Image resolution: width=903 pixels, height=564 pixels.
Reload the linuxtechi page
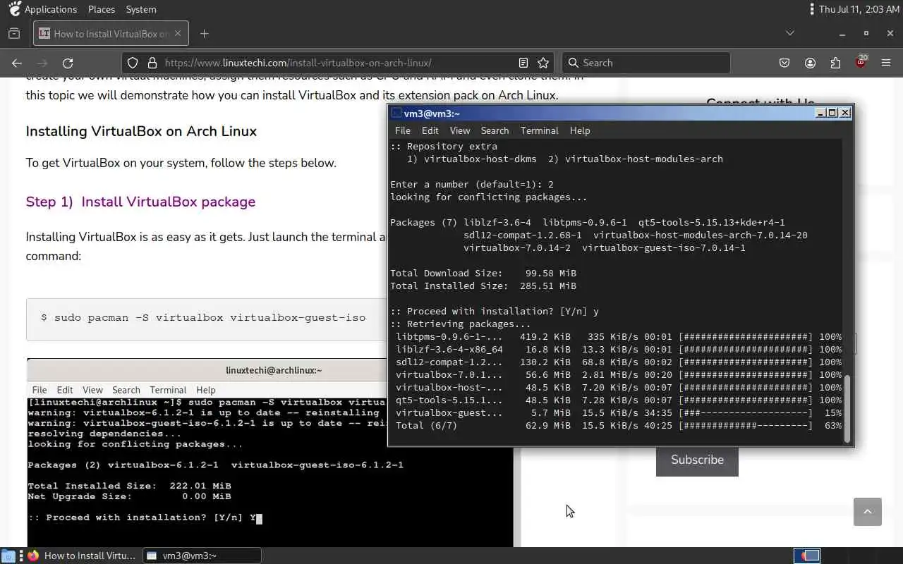tap(68, 63)
